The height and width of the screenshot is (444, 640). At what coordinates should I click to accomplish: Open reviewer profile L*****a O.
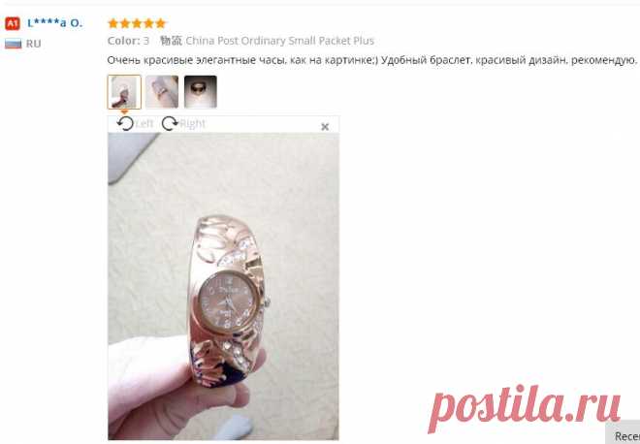point(54,23)
